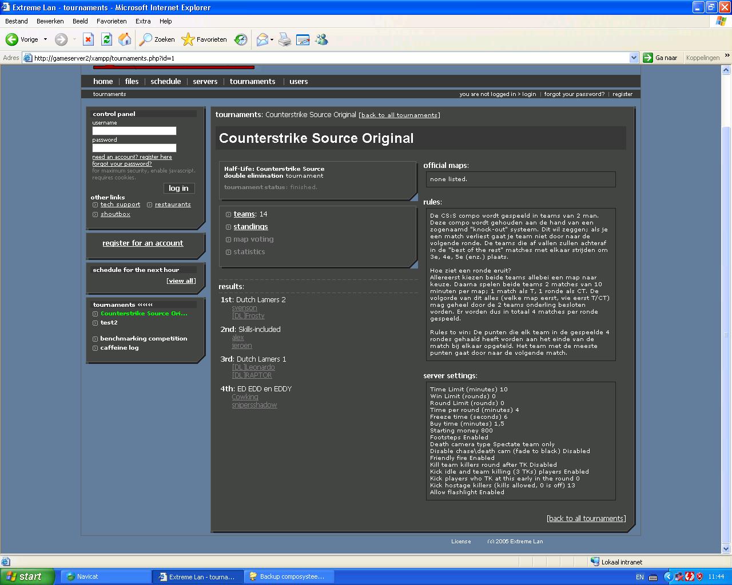The width and height of the screenshot is (732, 585).
Task: Click the Edit page icon
Action: [303, 39]
